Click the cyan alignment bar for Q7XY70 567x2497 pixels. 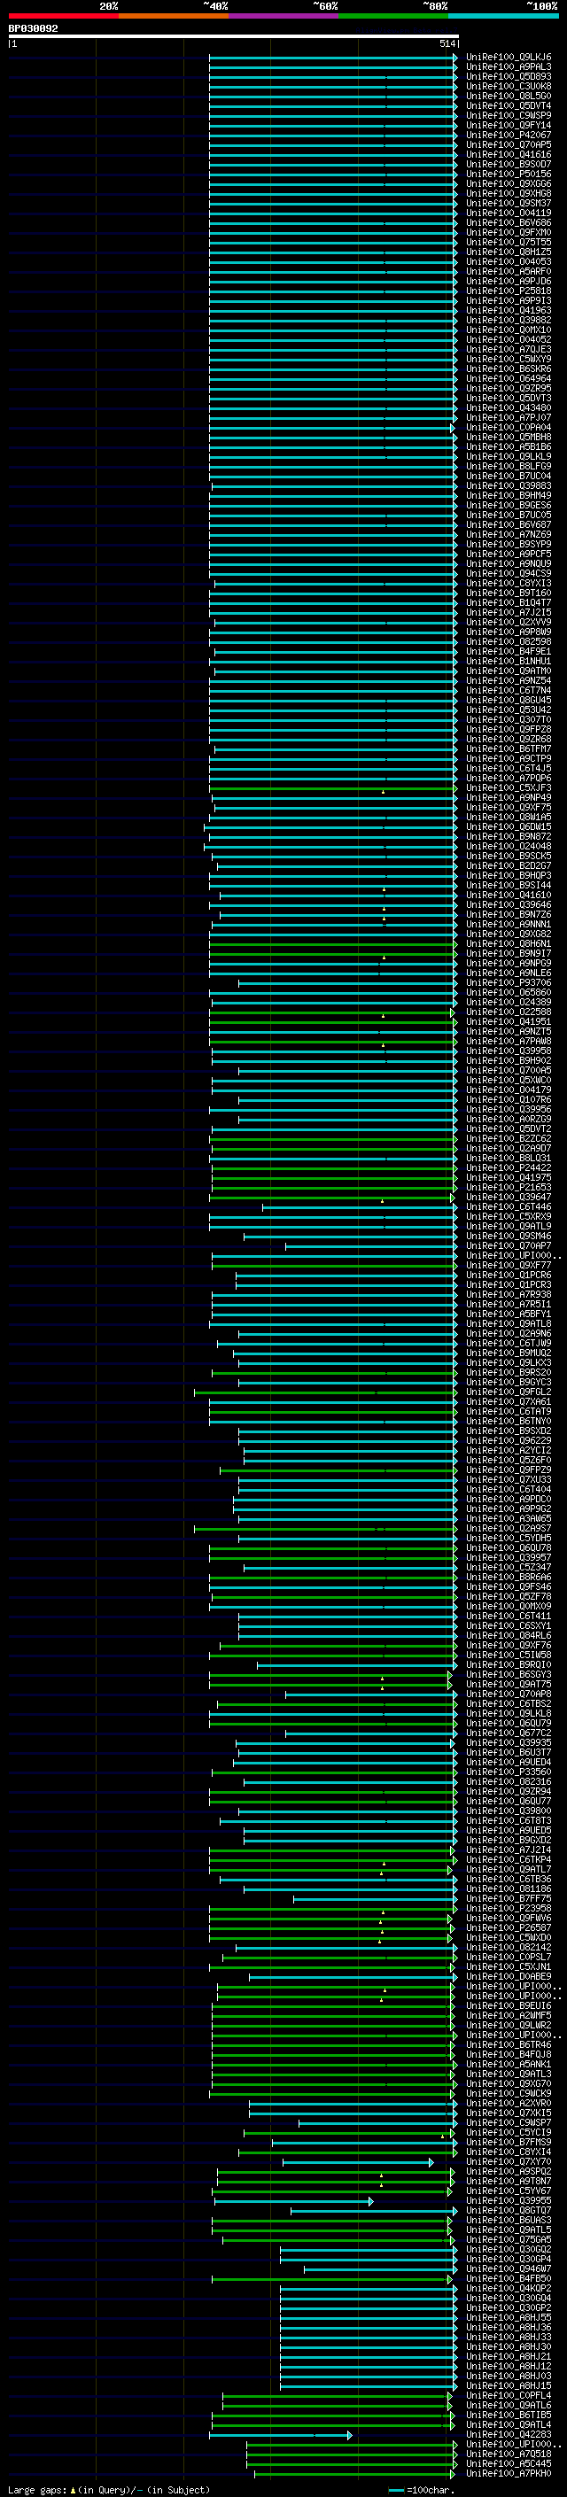(358, 2161)
